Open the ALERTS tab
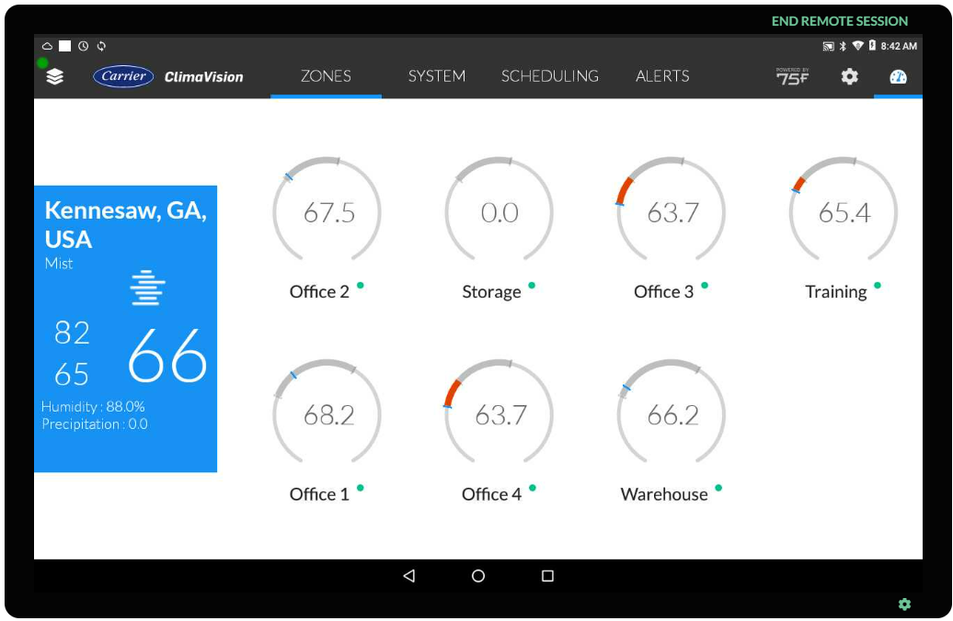The height and width of the screenshot is (621, 953). tap(662, 76)
